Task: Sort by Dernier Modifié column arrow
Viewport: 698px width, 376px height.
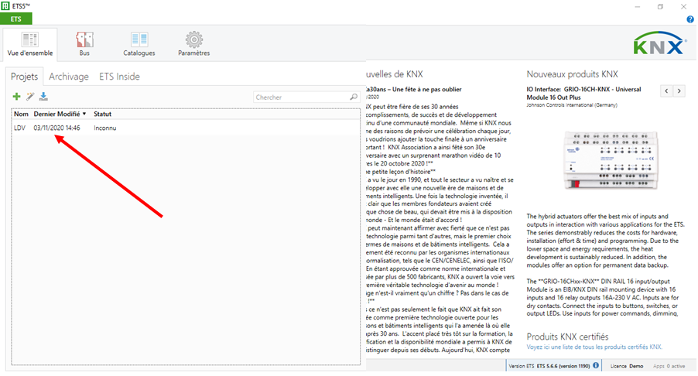Action: (84, 115)
